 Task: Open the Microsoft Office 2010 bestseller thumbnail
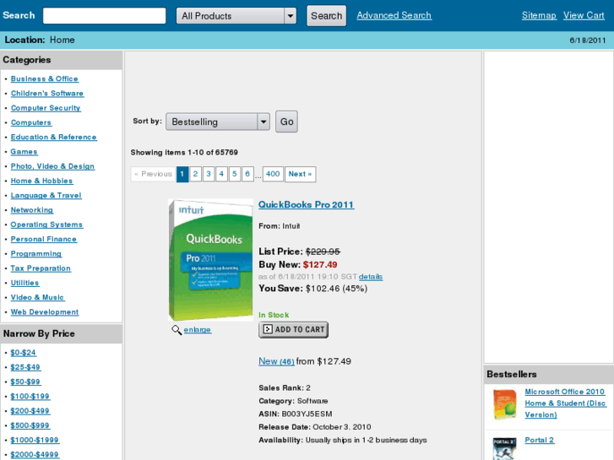coord(504,404)
